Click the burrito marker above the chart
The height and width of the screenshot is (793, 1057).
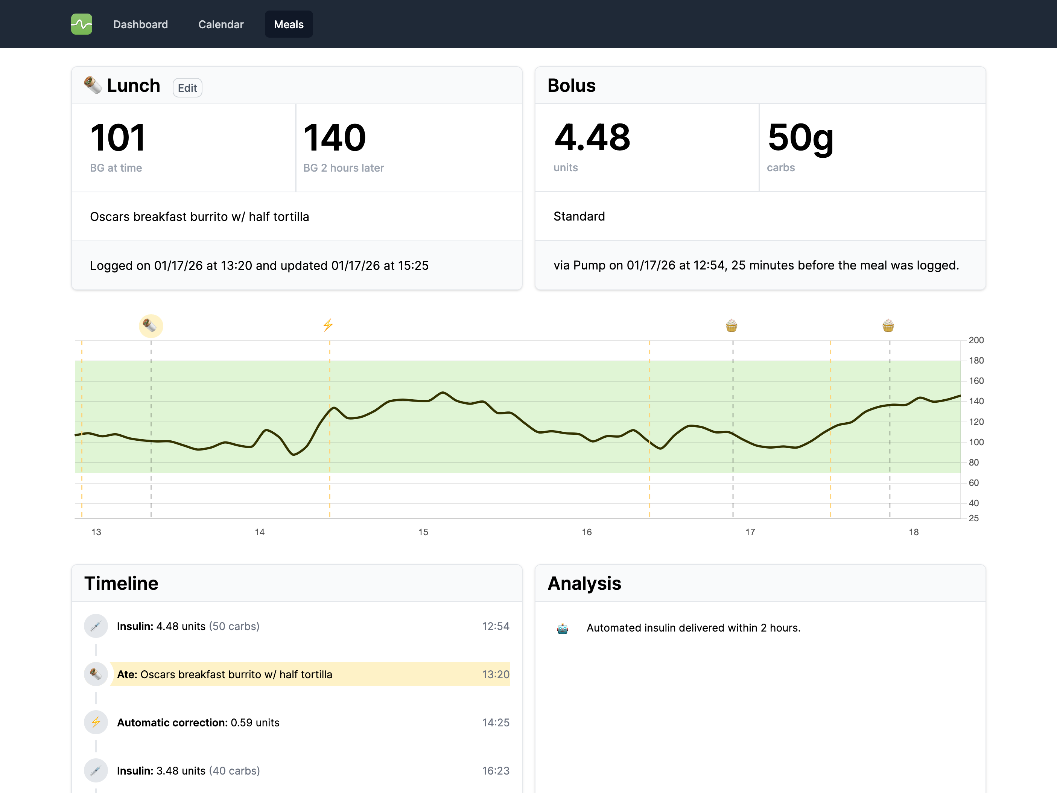click(151, 326)
